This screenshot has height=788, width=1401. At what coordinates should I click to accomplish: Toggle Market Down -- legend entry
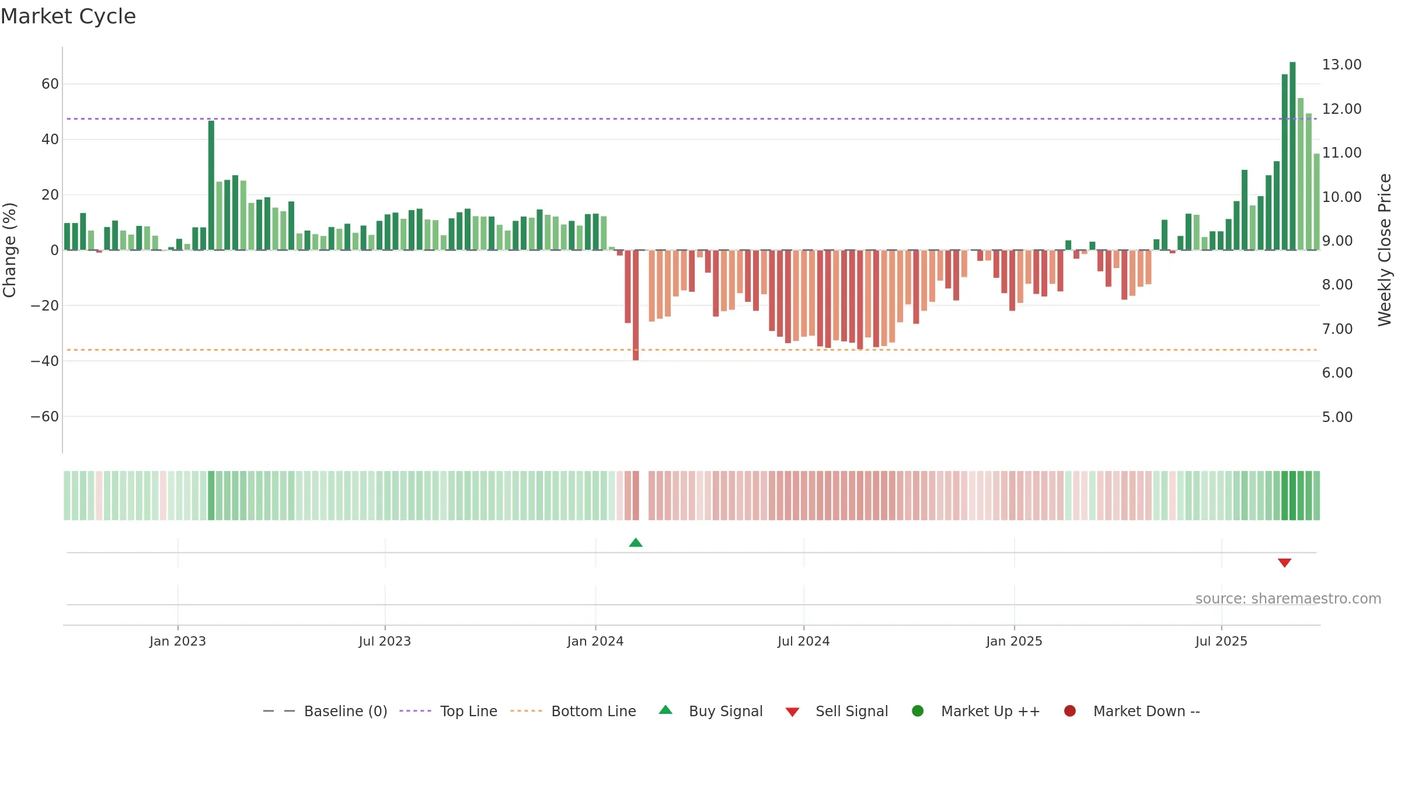(1132, 711)
